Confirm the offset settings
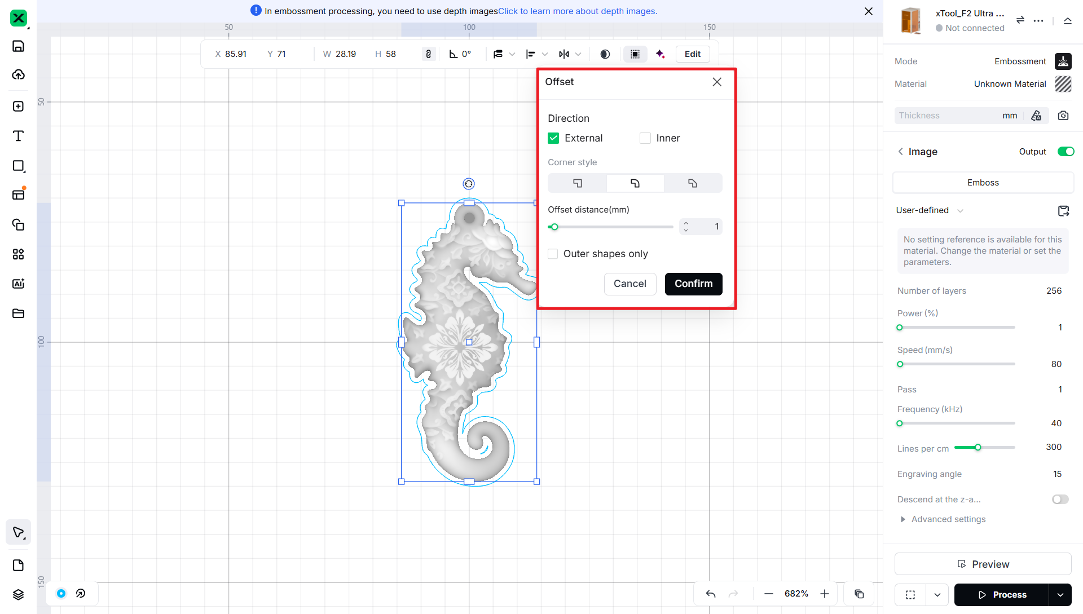The height and width of the screenshot is (614, 1083). click(x=693, y=284)
